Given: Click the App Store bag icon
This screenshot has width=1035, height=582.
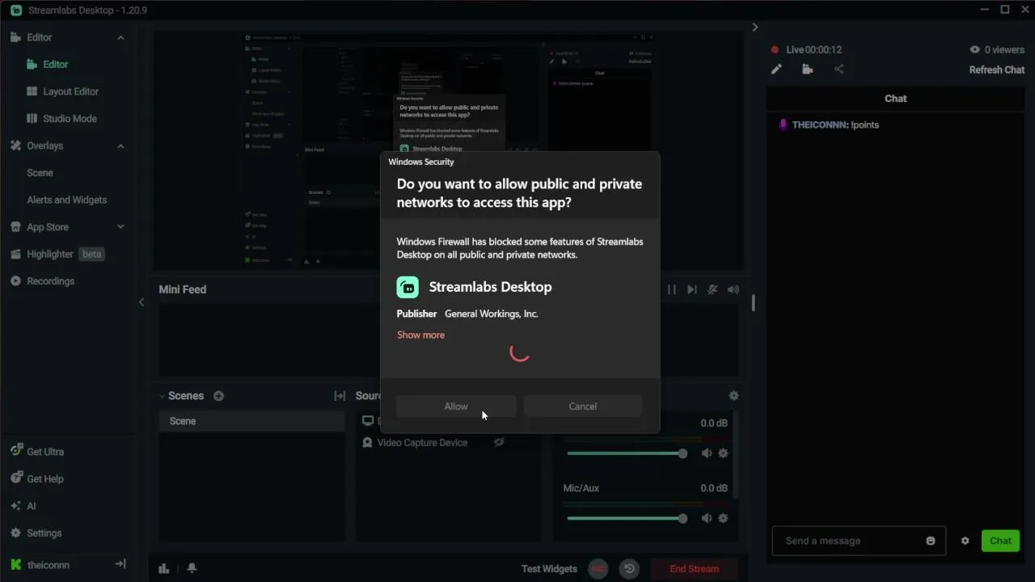Looking at the screenshot, I should [15, 227].
